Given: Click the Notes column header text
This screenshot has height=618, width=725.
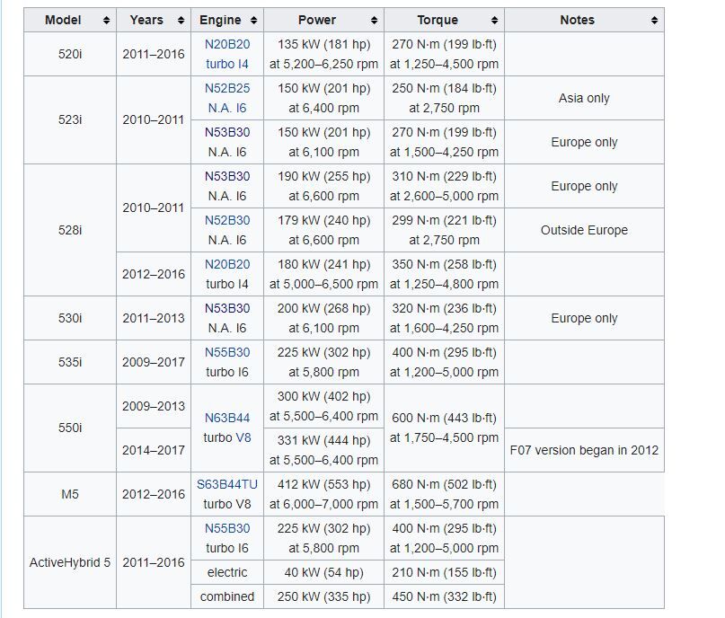Looking at the screenshot, I should pos(577,21).
